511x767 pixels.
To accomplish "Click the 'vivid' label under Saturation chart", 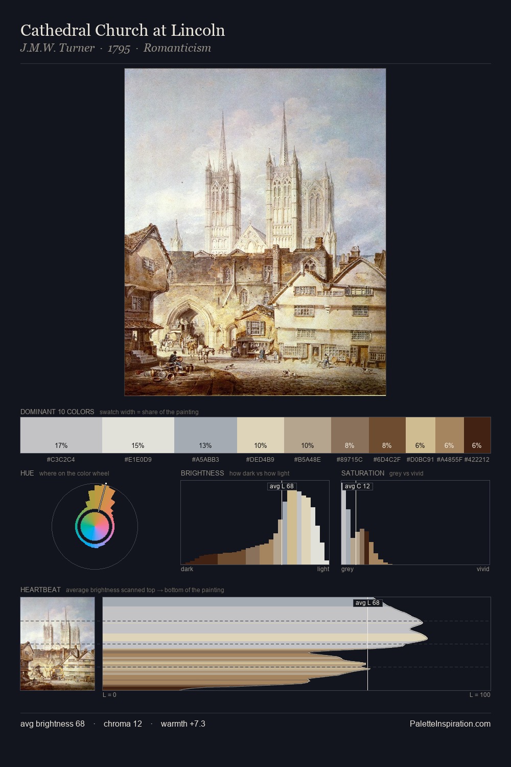I will (483, 569).
